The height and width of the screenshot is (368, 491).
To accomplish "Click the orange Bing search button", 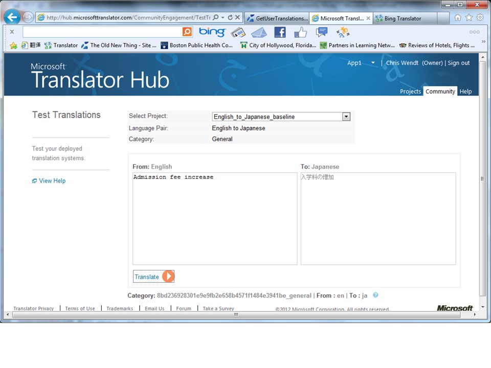I will coord(187,32).
